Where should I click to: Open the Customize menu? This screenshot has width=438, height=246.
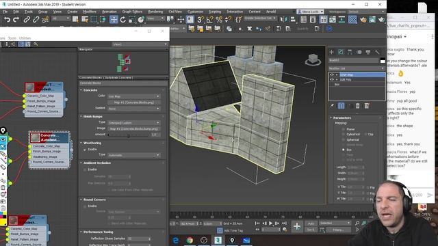tap(195, 12)
